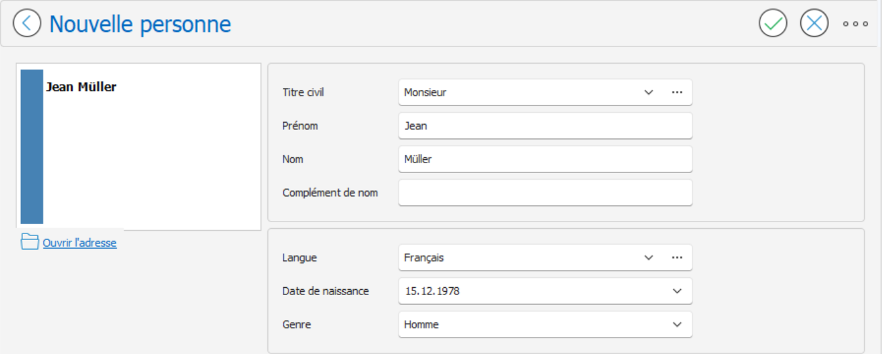Click into the Nom field containing Müller
Image resolution: width=882 pixels, height=354 pixels.
[545, 159]
